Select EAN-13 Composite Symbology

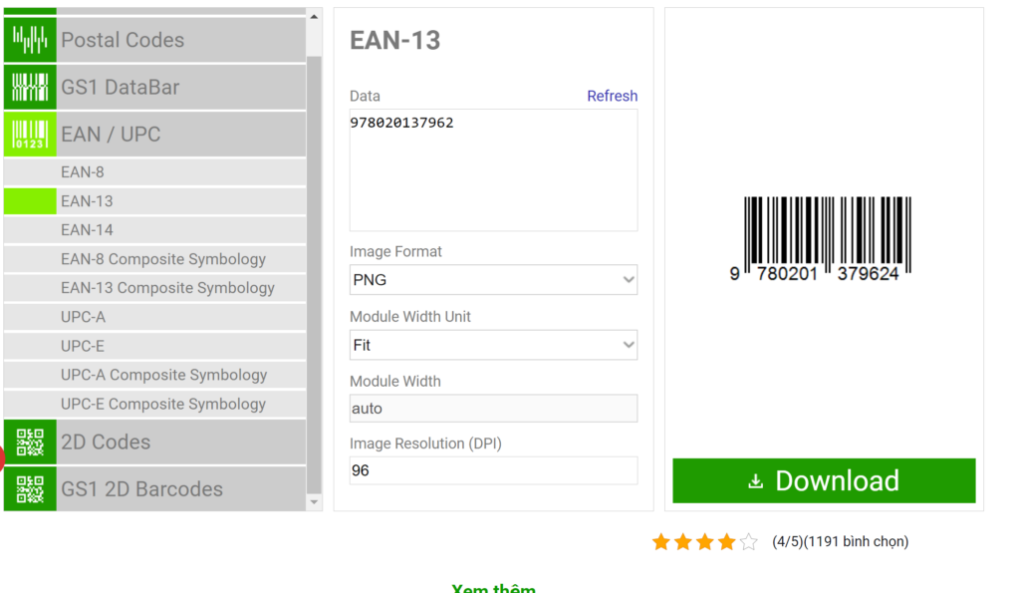[x=154, y=288]
